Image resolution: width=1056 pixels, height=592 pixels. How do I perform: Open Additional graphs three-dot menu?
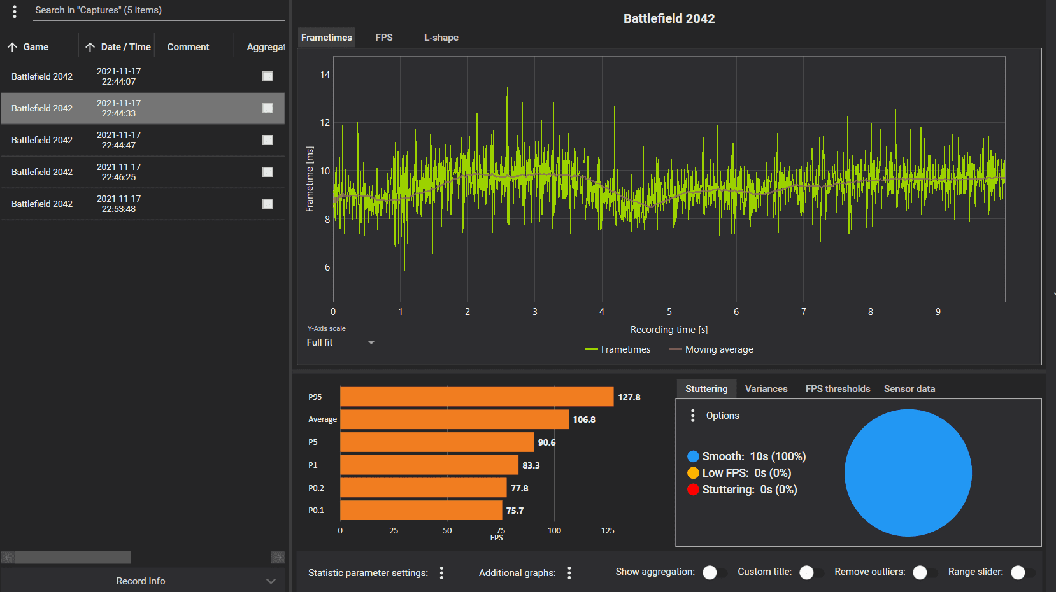[x=569, y=573]
